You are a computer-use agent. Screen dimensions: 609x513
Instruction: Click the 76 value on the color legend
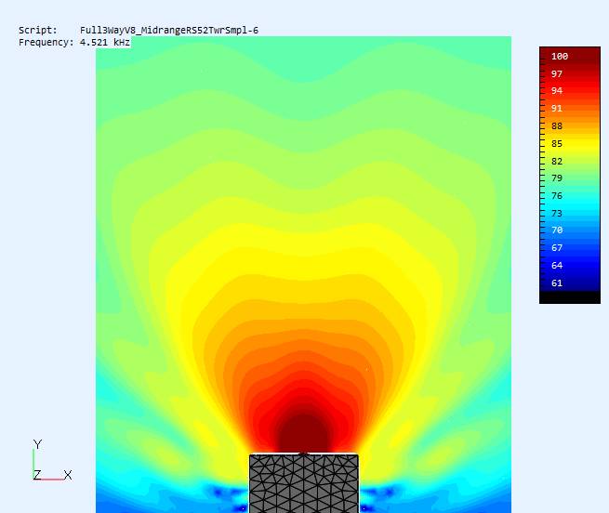(x=557, y=196)
